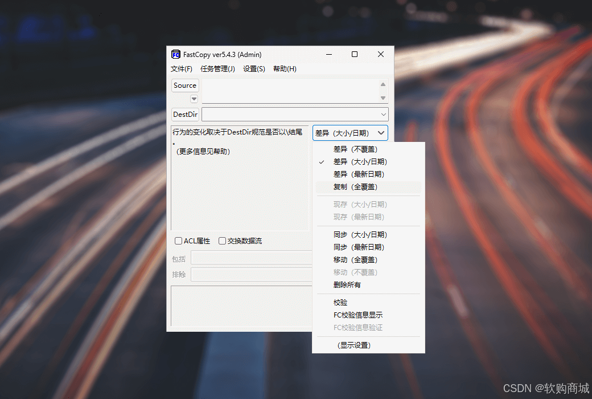This screenshot has height=399, width=592.
Task: Enable the ACL属性 checkbox
Action: pyautogui.click(x=178, y=241)
